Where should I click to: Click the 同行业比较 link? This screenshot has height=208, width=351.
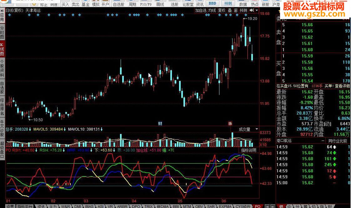click(x=338, y=141)
